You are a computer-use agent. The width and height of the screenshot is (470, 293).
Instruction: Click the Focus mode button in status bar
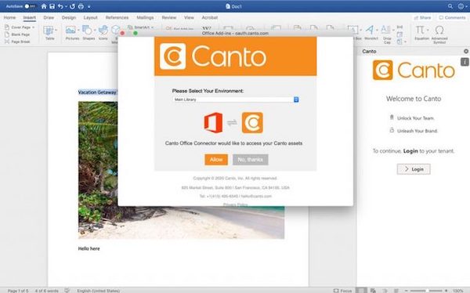click(342, 291)
